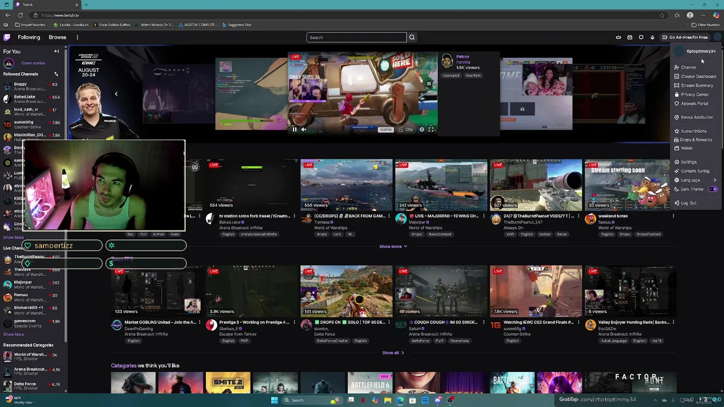The image size is (724, 407).
Task: Open options for BakedJake stream card
Action: click(294, 216)
